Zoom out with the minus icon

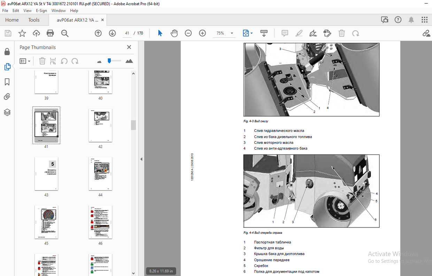tap(188, 33)
